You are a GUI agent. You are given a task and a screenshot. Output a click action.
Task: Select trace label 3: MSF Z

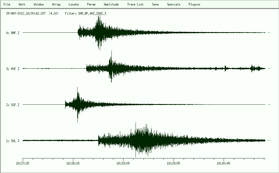[x=13, y=69]
